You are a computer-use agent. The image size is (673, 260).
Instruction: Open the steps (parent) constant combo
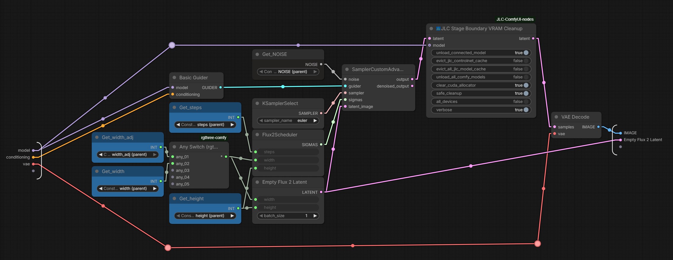pyautogui.click(x=205, y=125)
